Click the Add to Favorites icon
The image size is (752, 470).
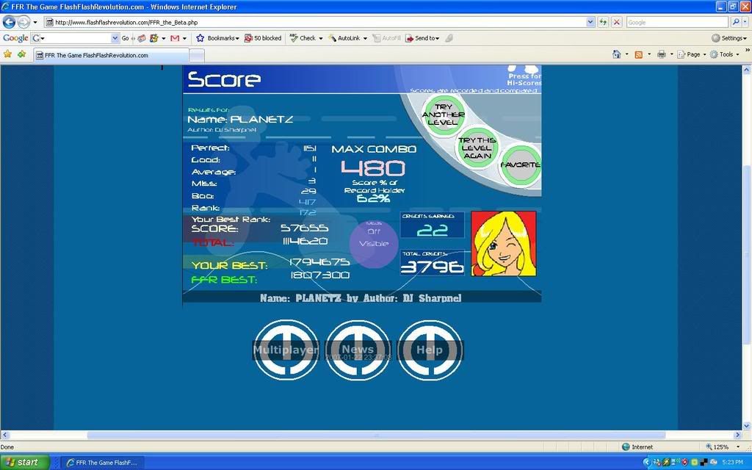(x=21, y=54)
